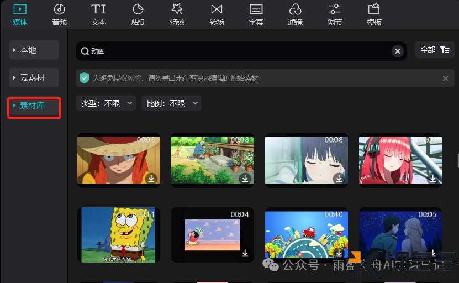The height and width of the screenshot is (283, 459).
Task: Download the red-haired girl clip
Action: click(432, 178)
